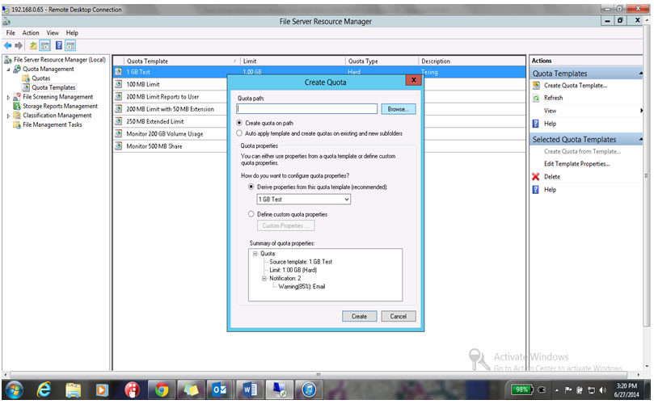Select Derive properties from quota template option
The width and height of the screenshot is (654, 404).
[251, 187]
